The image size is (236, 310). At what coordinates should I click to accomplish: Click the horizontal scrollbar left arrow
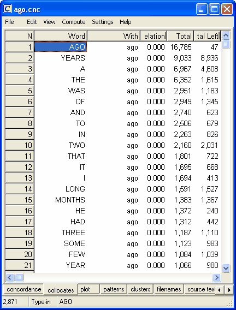(x=9, y=277)
